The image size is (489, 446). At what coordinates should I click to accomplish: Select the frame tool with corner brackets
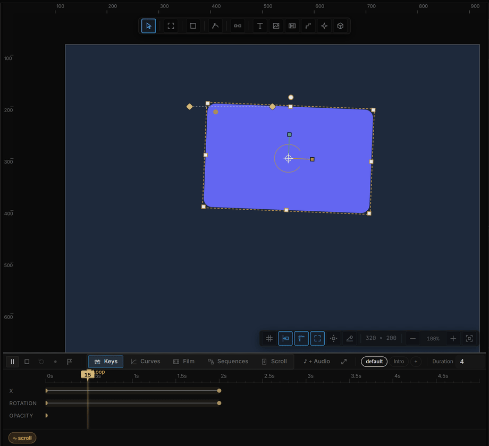[171, 26]
